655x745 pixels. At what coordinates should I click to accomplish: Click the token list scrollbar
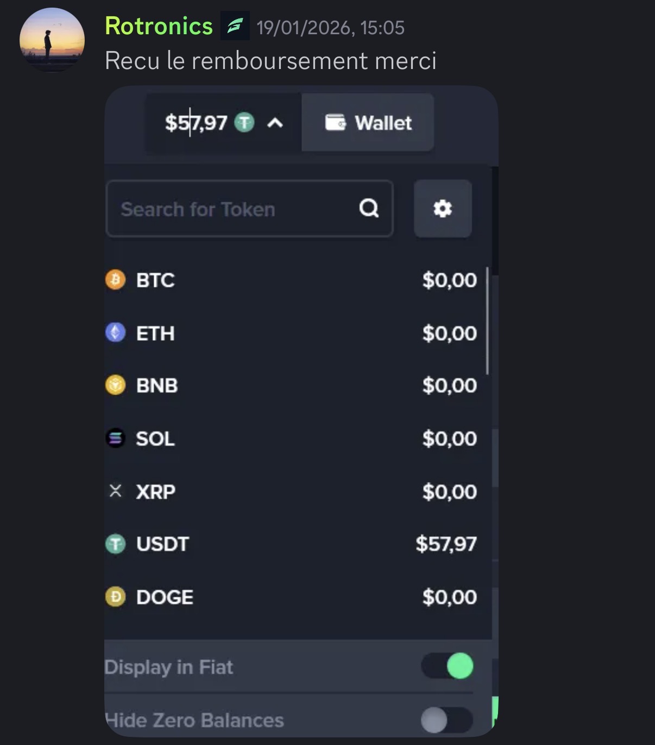click(x=487, y=321)
